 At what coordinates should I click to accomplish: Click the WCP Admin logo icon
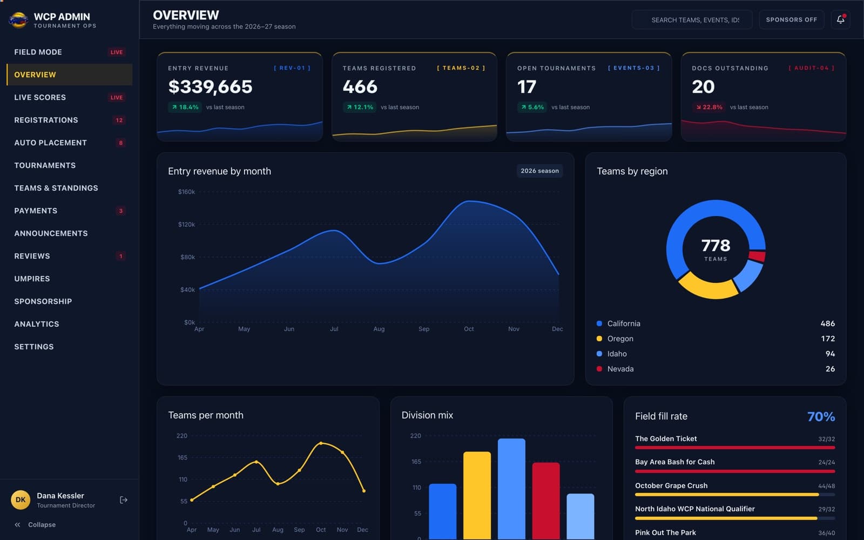[x=18, y=20]
